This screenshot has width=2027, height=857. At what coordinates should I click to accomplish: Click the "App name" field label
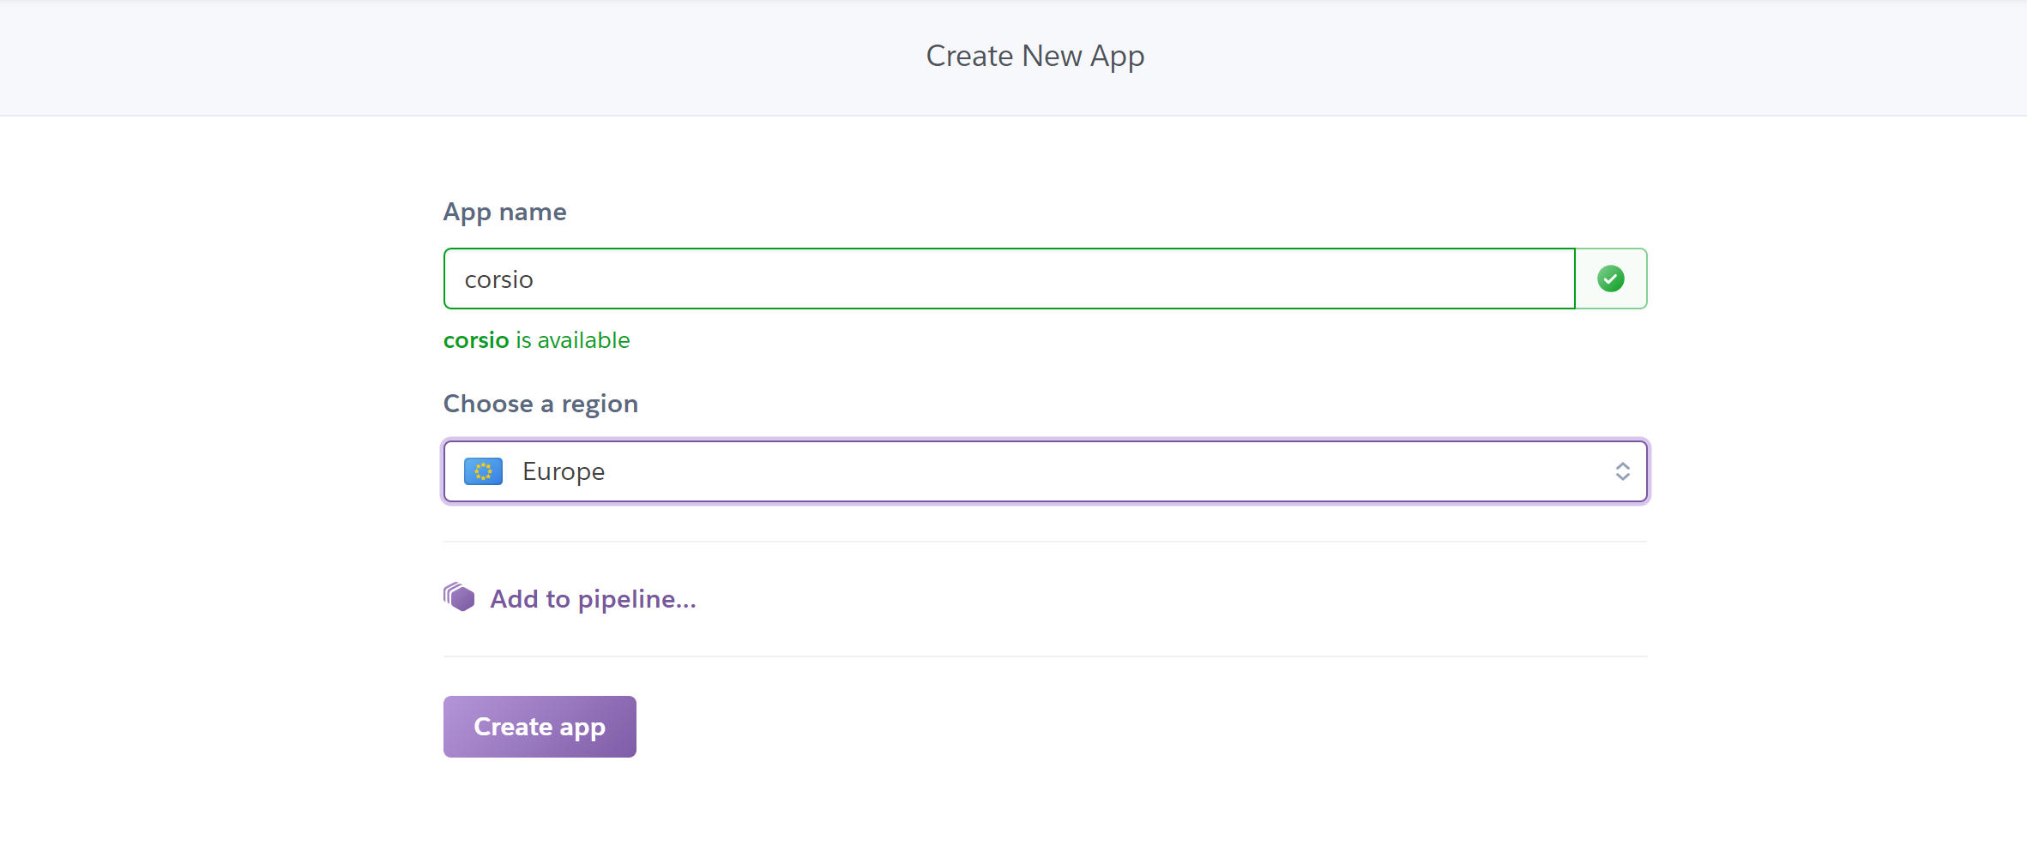504,212
